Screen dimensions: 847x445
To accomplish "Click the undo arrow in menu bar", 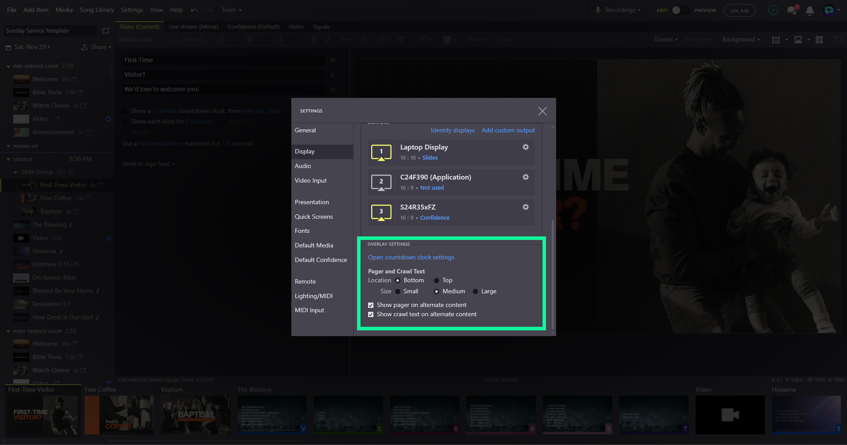I will [194, 10].
